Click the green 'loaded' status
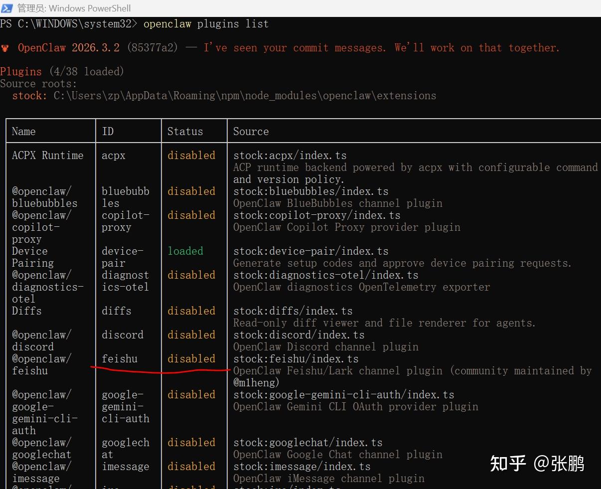Screen dimensions: 601x489 [x=185, y=251]
